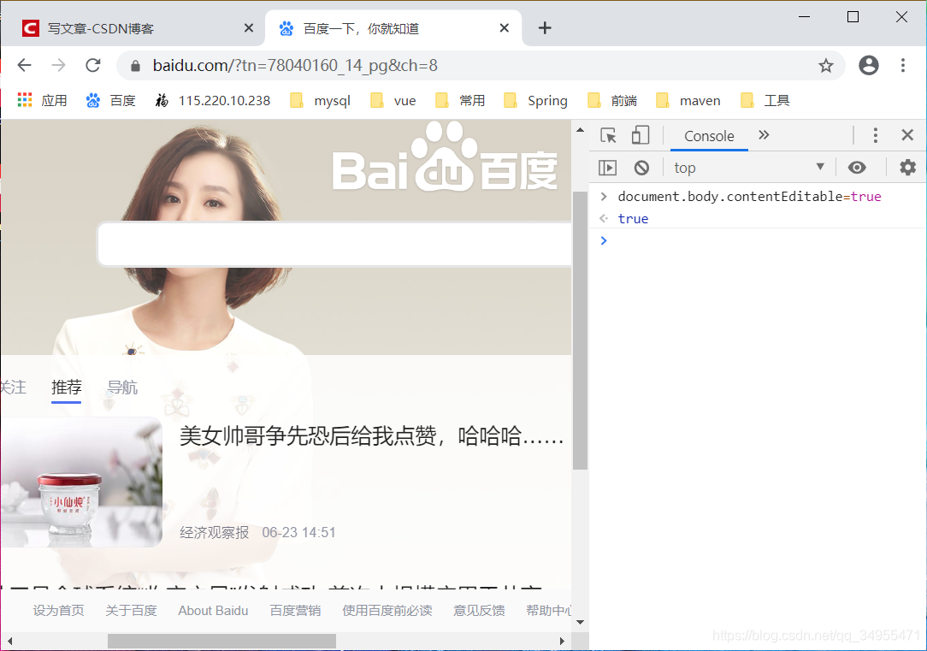Expand the 常用 bookmark folder
927x651 pixels.
460,101
